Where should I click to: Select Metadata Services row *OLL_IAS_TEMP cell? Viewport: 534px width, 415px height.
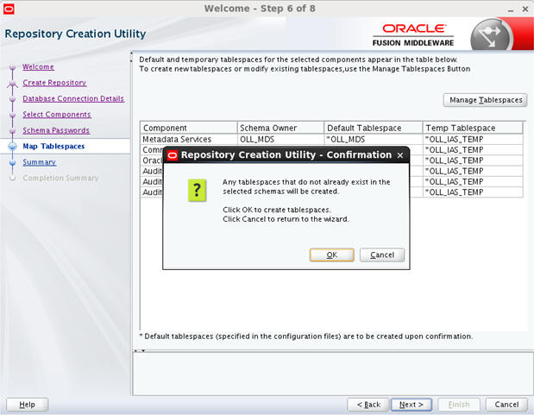473,139
